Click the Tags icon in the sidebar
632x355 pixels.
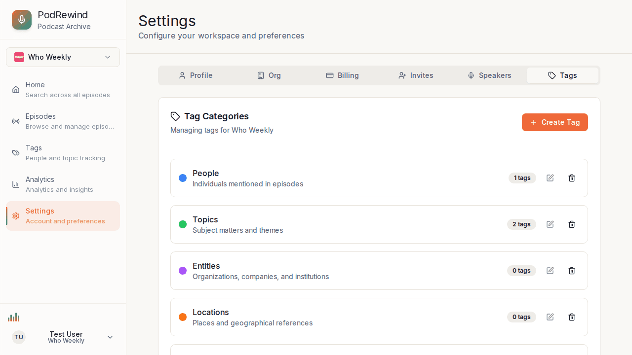(16, 152)
